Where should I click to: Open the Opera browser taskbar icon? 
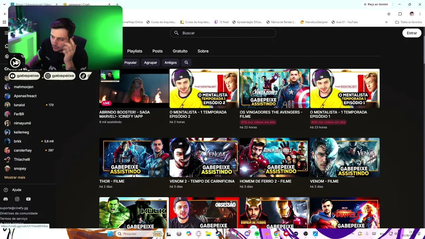pyautogui.click(x=199, y=234)
